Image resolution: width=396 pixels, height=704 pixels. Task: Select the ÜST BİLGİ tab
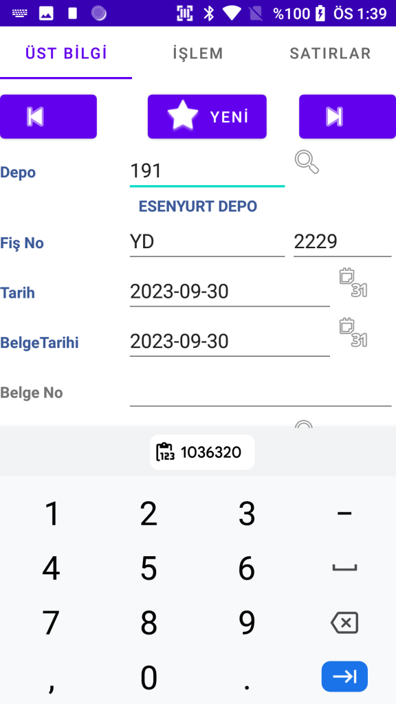[66, 54]
